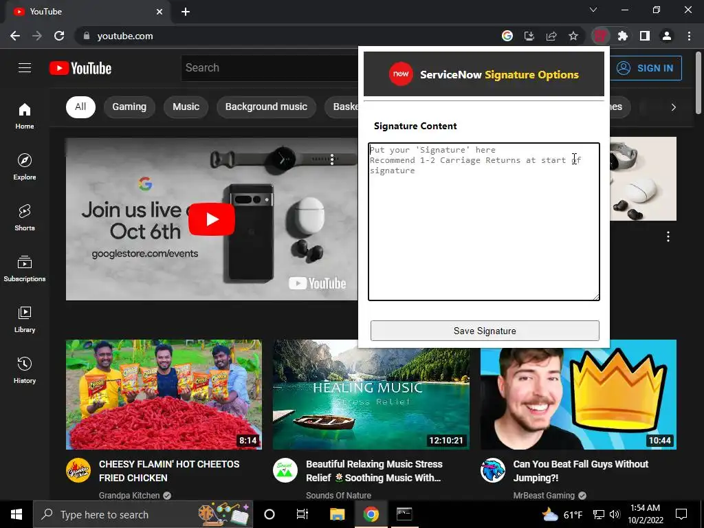Viewport: 704px width, 528px height.
Task: Click Save Signature button
Action: click(485, 331)
